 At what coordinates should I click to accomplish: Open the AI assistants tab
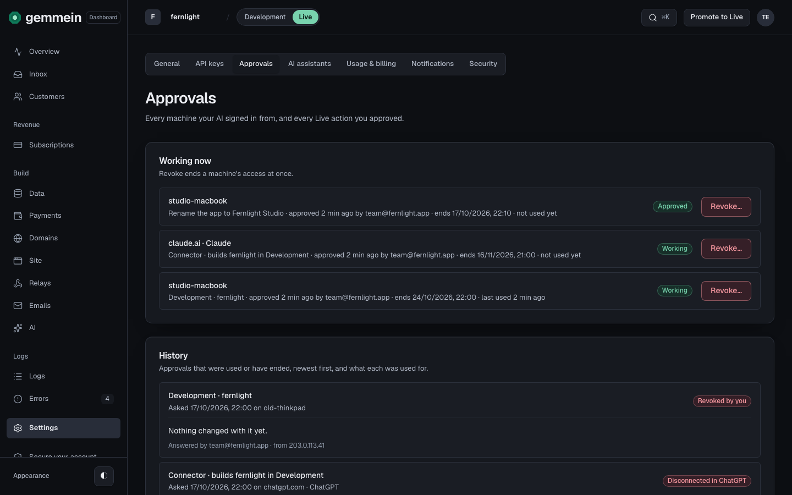(310, 64)
